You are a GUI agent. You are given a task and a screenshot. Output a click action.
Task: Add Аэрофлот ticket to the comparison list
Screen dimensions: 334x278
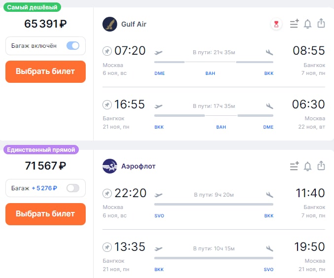[x=295, y=166]
